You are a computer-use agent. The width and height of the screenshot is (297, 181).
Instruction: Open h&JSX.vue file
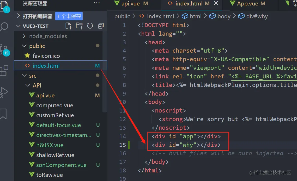[x=50, y=145]
